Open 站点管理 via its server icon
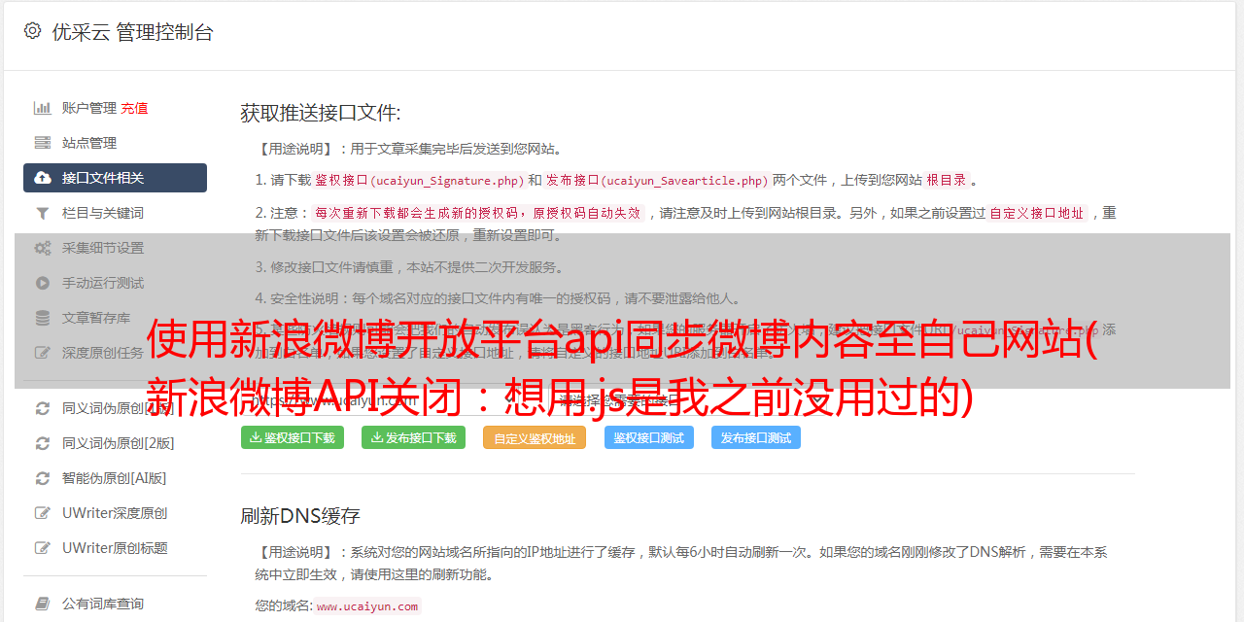The height and width of the screenshot is (622, 1244). 43,143
